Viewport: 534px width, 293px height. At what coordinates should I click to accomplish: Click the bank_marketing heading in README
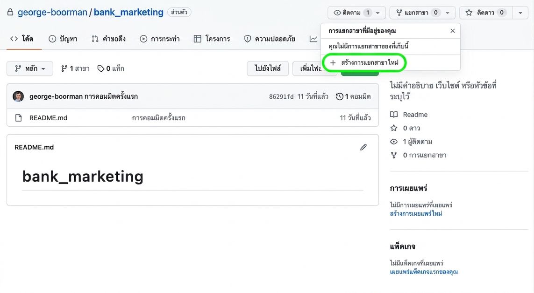pyautogui.click(x=83, y=176)
